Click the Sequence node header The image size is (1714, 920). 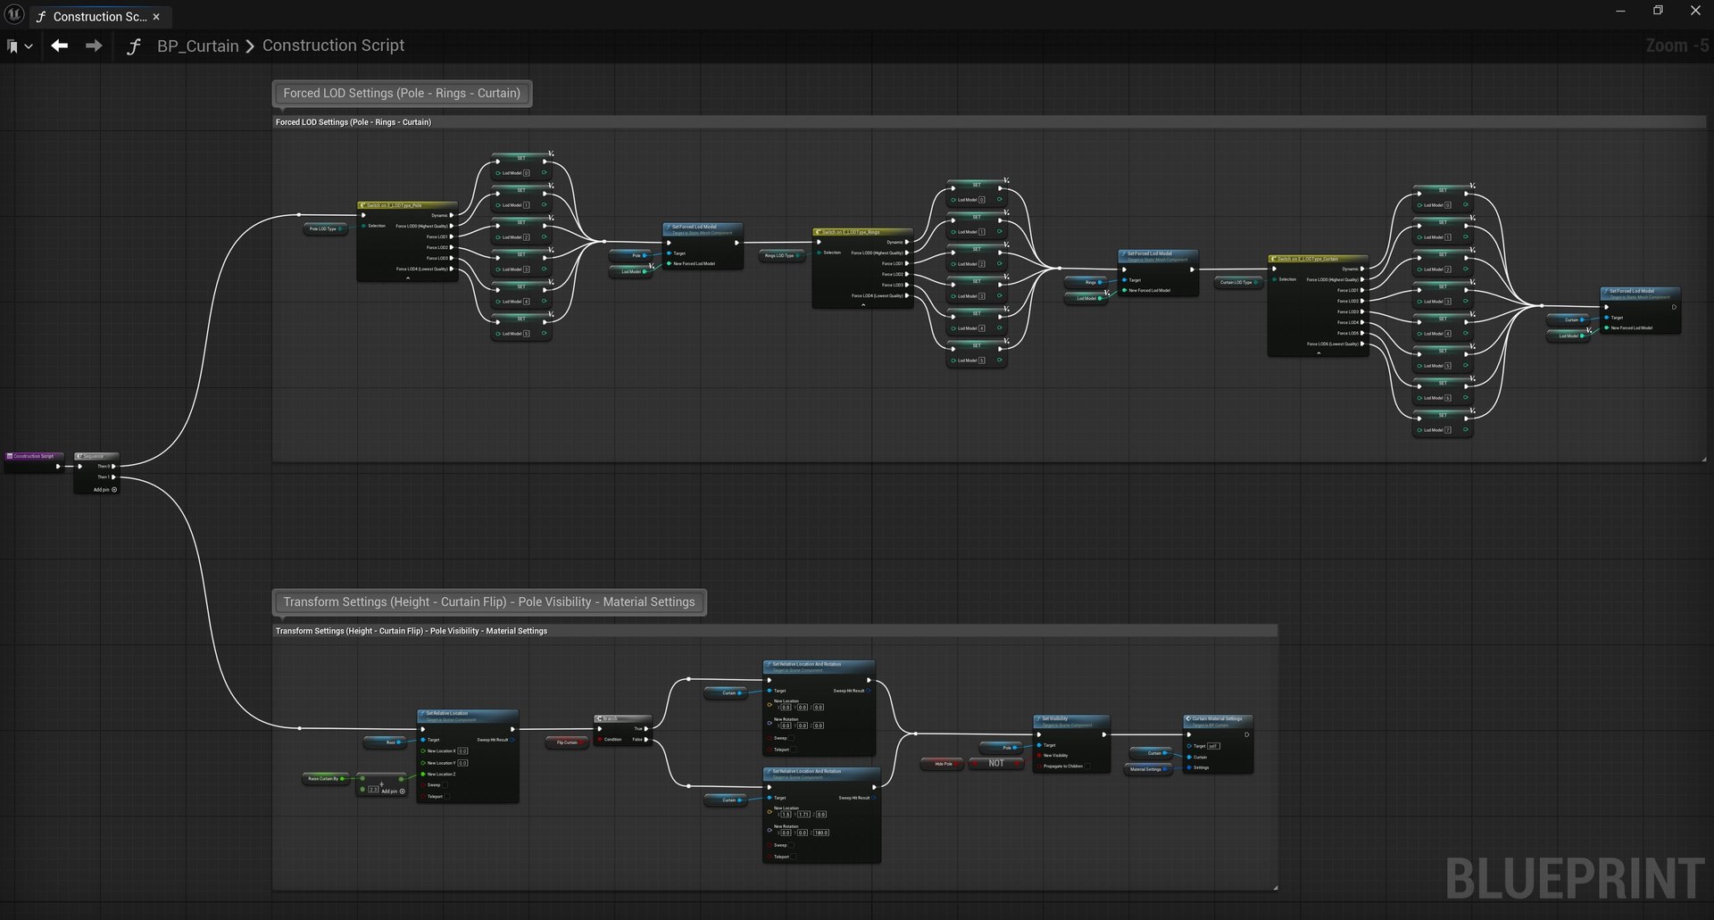click(96, 456)
